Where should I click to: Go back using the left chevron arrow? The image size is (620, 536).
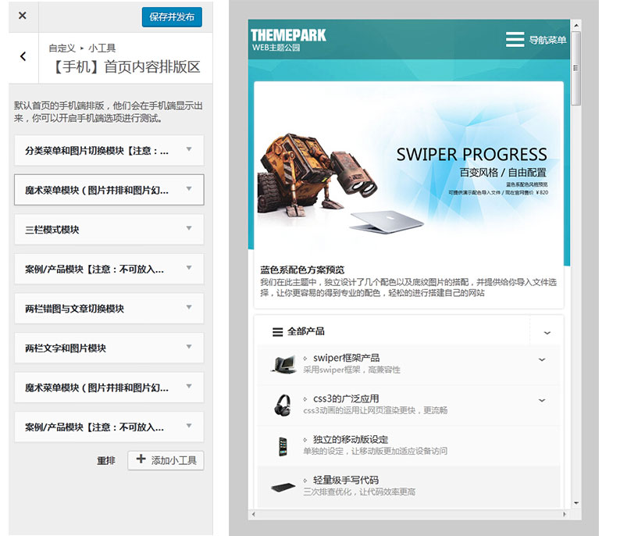23,56
